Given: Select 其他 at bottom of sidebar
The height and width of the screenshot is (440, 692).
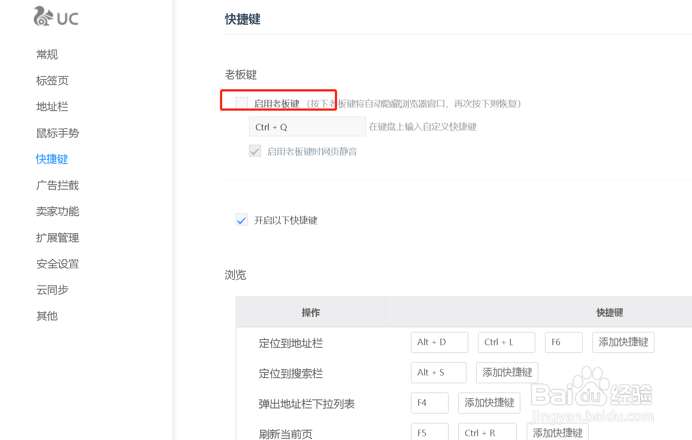Looking at the screenshot, I should pos(47,316).
